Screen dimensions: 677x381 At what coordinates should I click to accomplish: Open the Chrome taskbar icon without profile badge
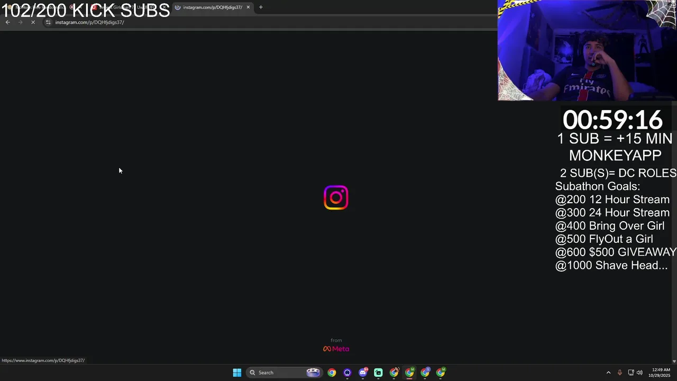332,373
